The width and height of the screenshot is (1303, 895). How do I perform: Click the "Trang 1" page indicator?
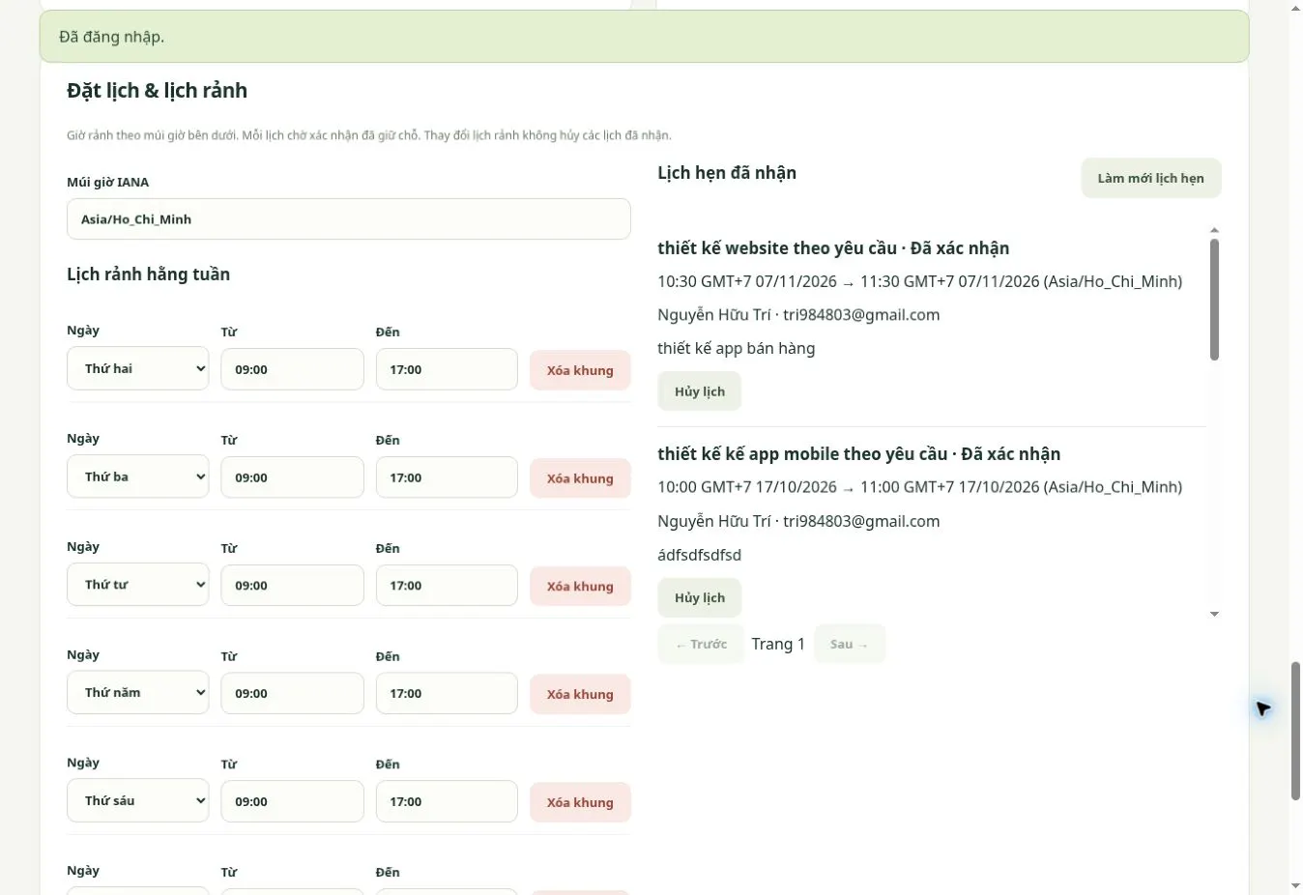coord(778,644)
